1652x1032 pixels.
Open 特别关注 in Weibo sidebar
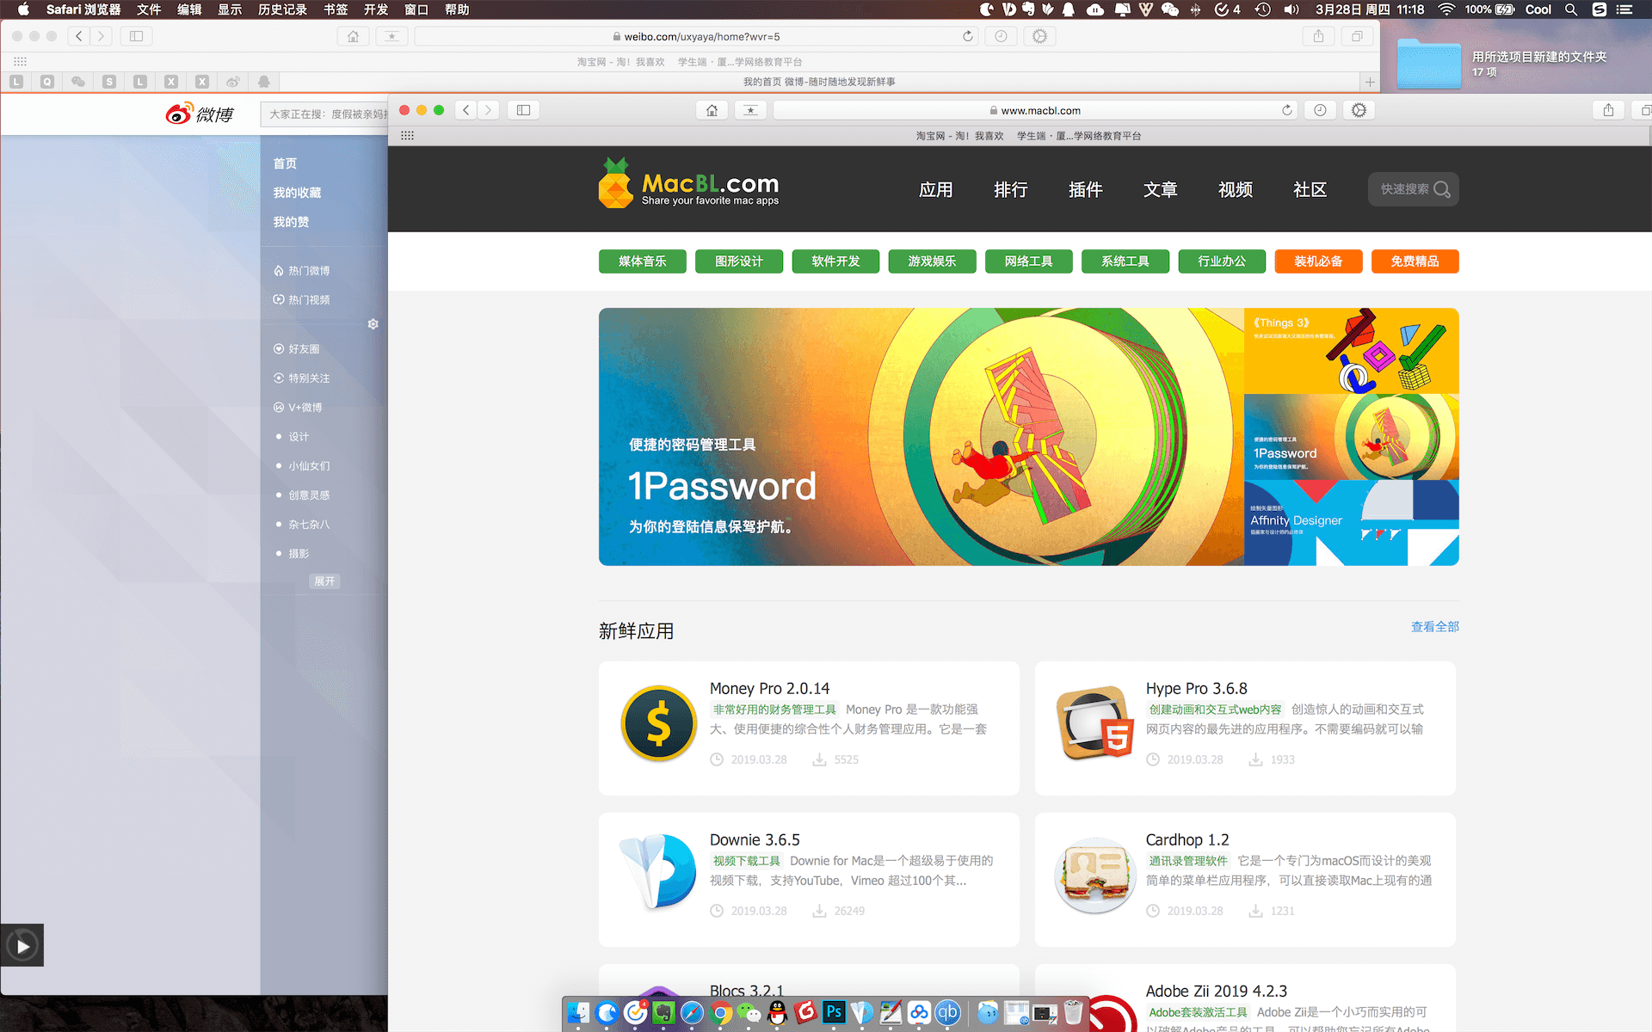coord(302,378)
